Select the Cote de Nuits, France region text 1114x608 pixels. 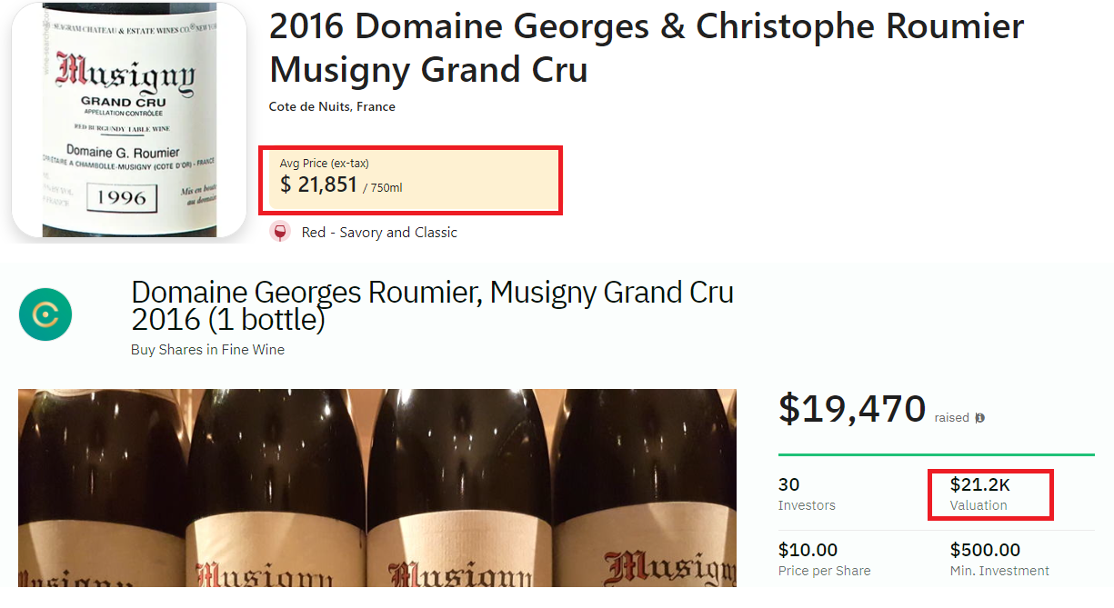click(332, 106)
